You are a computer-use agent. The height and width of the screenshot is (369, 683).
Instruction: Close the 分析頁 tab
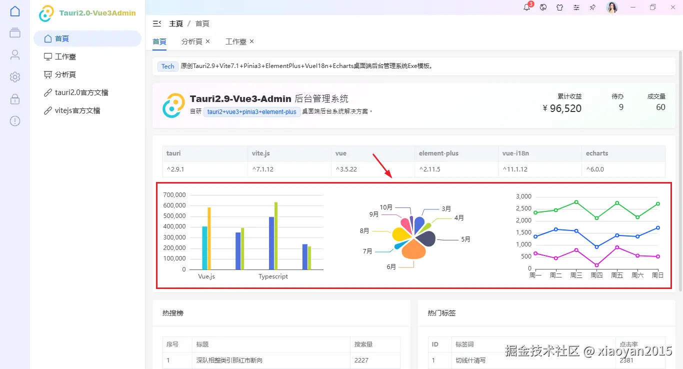tap(208, 41)
